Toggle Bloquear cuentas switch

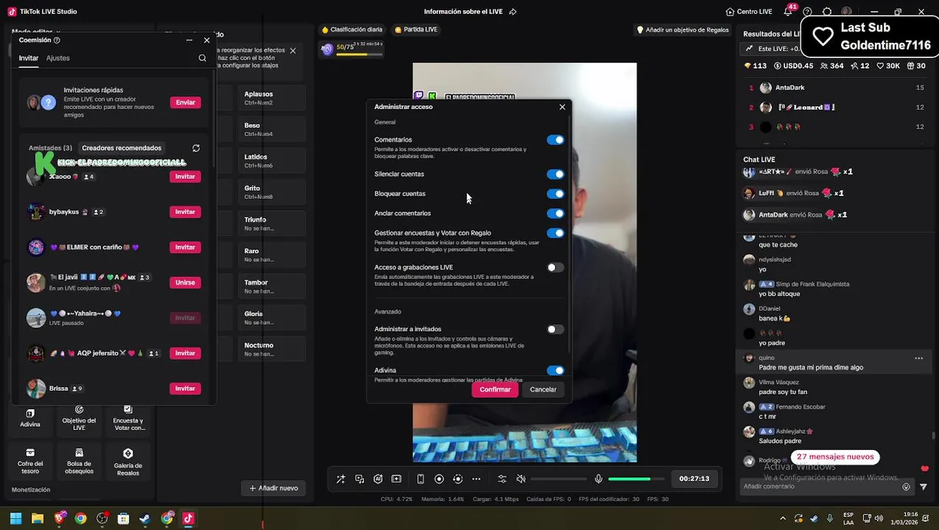pos(555,194)
